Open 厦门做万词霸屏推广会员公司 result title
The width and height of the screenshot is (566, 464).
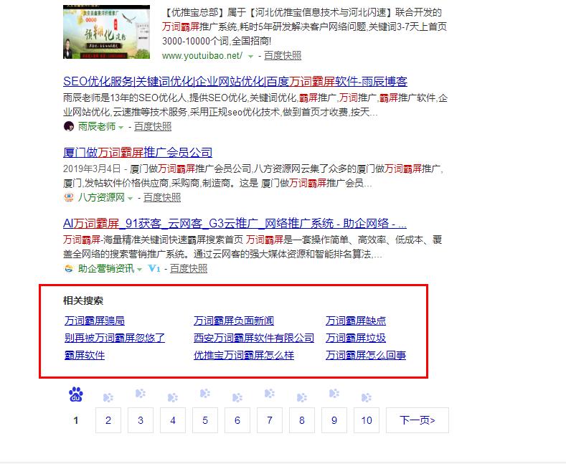coord(138,153)
